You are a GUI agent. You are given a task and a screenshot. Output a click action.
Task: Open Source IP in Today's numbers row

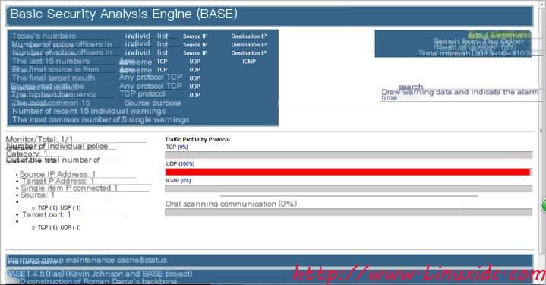click(195, 36)
